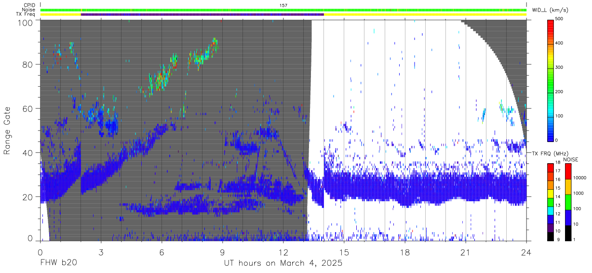Pick the black 1–10 swatch in NOISE legend
This screenshot has width=592, height=273.
tap(567, 232)
